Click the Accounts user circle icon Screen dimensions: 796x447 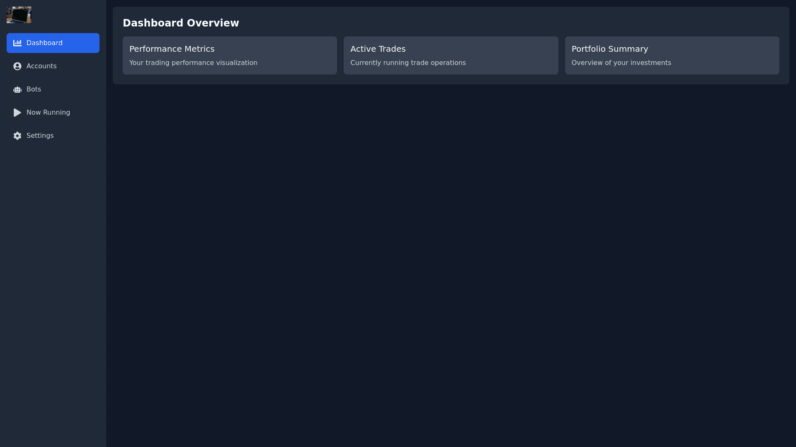pos(17,66)
